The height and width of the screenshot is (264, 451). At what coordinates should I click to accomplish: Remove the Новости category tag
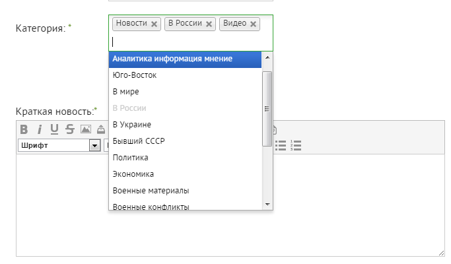pos(155,24)
